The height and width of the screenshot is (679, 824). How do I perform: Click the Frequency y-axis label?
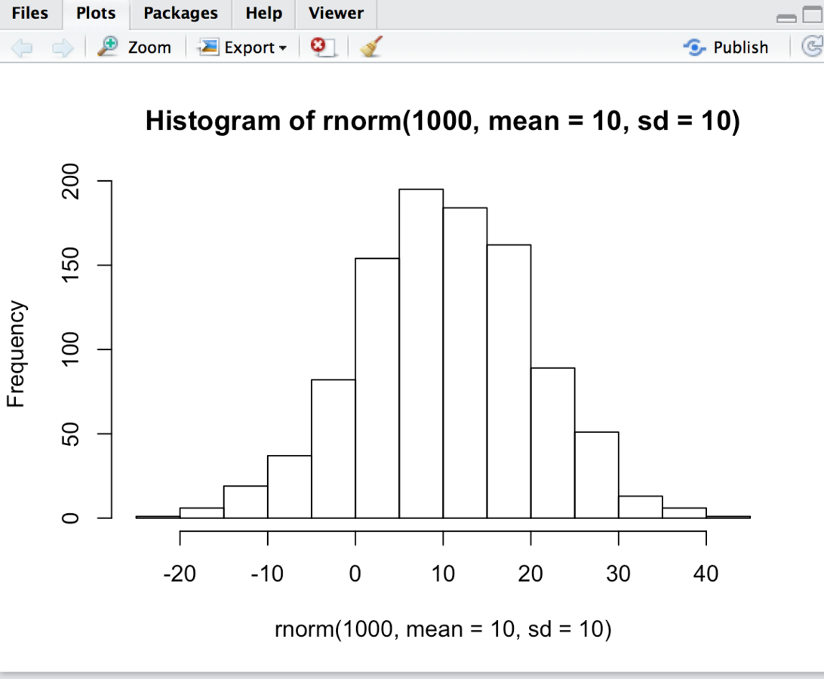(16, 354)
